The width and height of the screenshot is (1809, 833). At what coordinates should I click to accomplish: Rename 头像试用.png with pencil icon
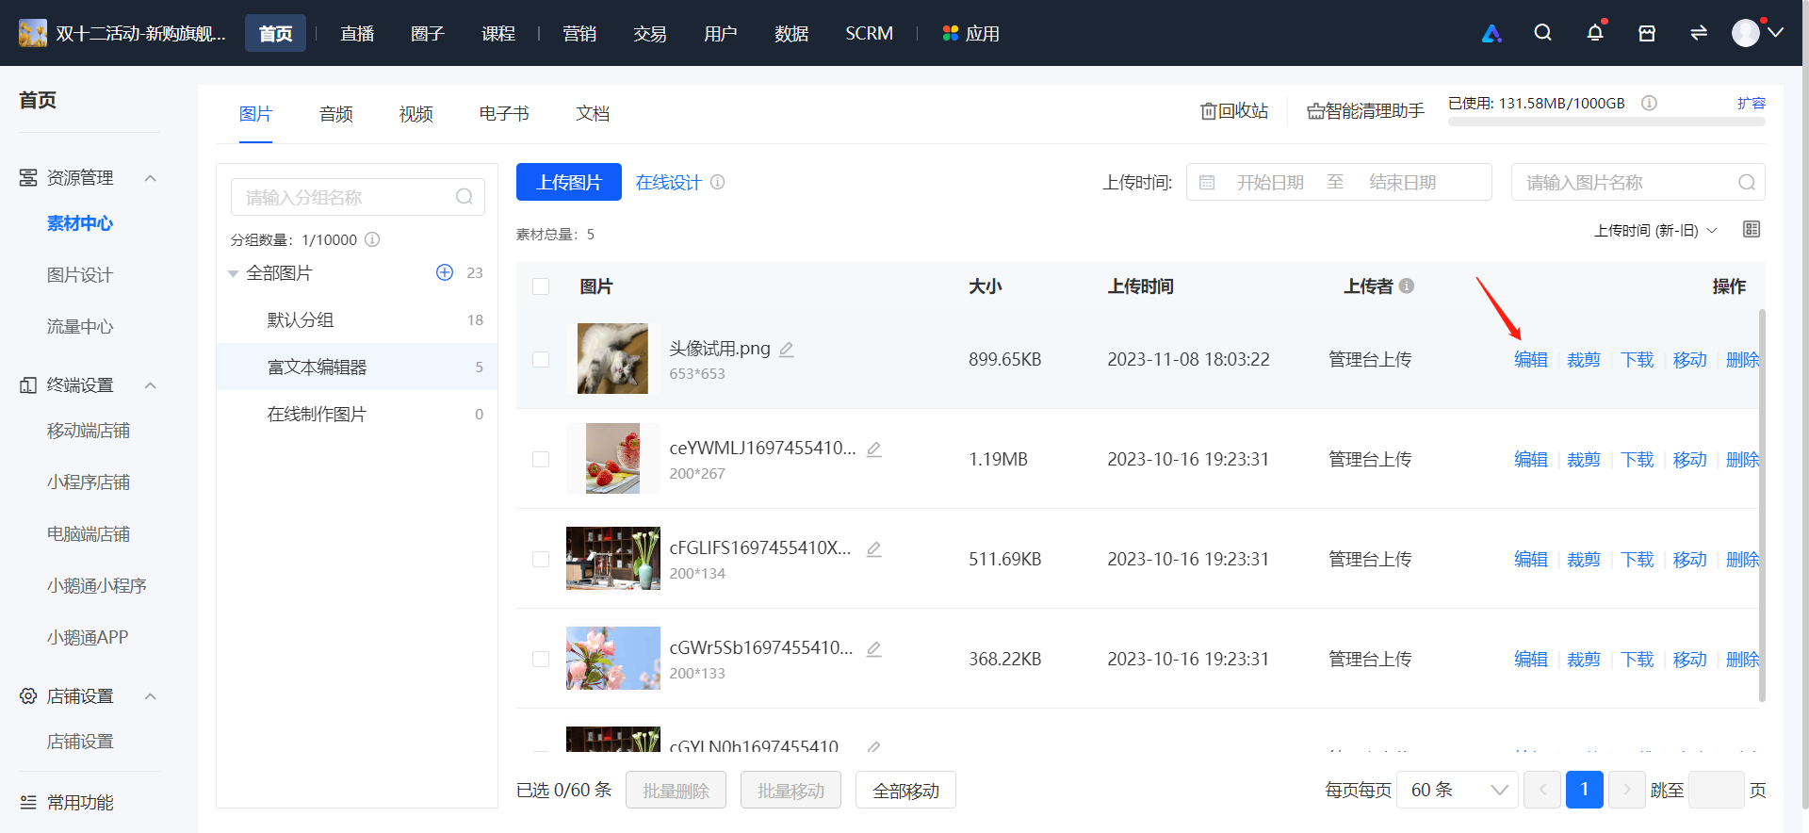(x=787, y=350)
